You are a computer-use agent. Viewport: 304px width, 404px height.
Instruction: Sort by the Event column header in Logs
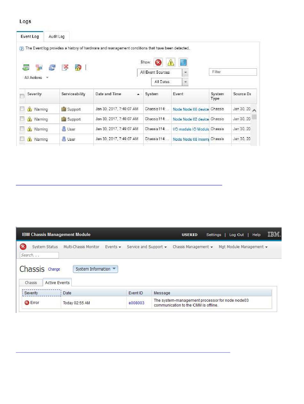pos(178,94)
